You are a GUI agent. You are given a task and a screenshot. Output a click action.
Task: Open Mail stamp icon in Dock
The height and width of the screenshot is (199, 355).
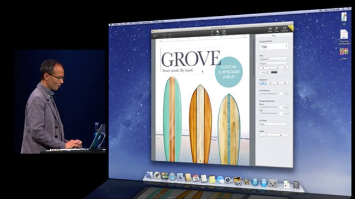[x=180, y=177]
